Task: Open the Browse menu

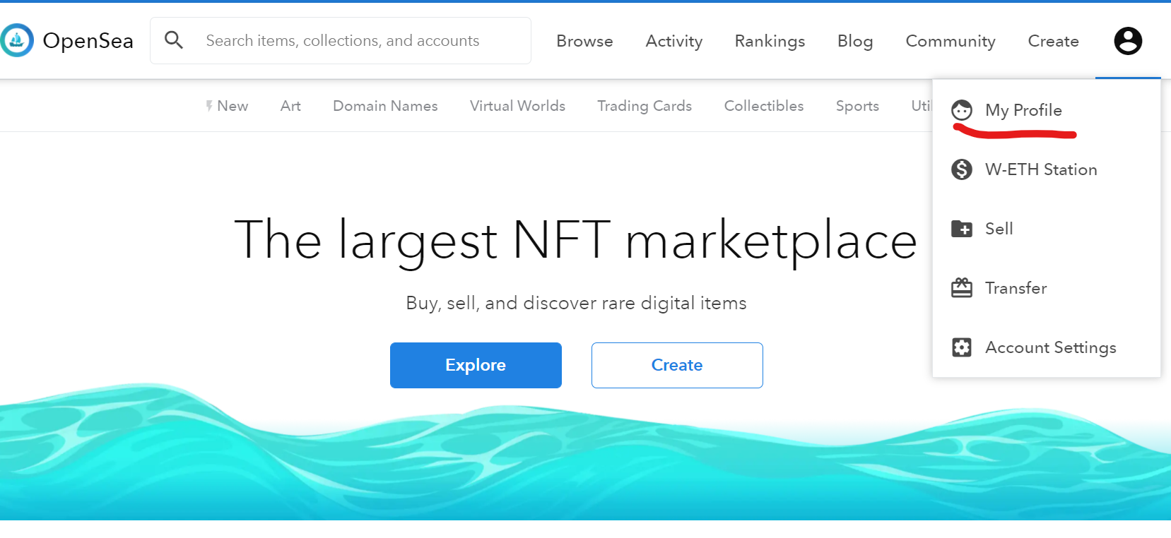Action: [x=584, y=41]
